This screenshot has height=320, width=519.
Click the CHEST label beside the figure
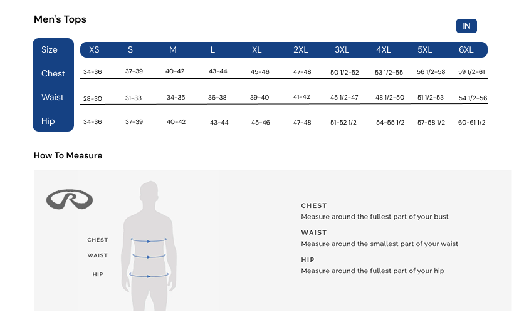pyautogui.click(x=97, y=240)
